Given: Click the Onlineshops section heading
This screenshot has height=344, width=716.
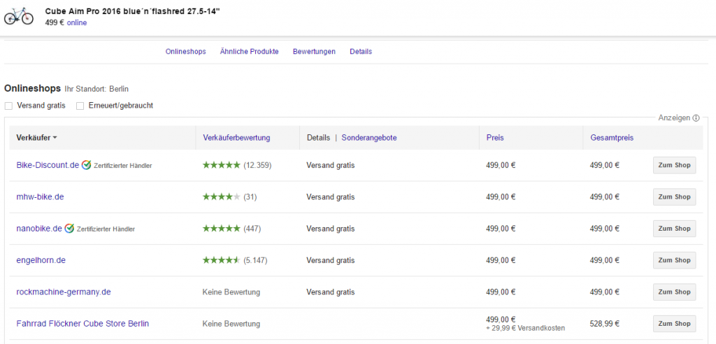Looking at the screenshot, I should coord(32,88).
